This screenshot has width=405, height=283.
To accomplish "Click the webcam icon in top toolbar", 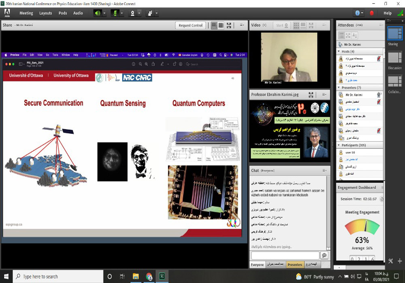I will pyautogui.click(x=132, y=13).
